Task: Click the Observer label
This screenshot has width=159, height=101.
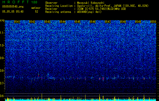Action: 51,3
